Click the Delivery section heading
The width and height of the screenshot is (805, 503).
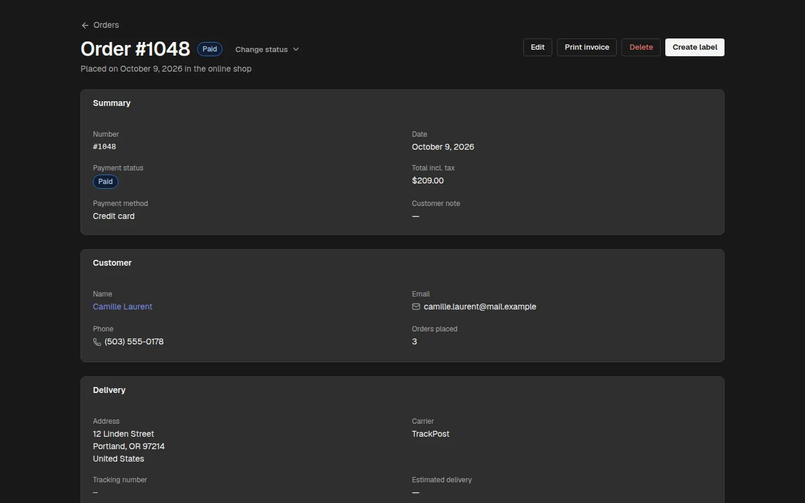(x=109, y=390)
